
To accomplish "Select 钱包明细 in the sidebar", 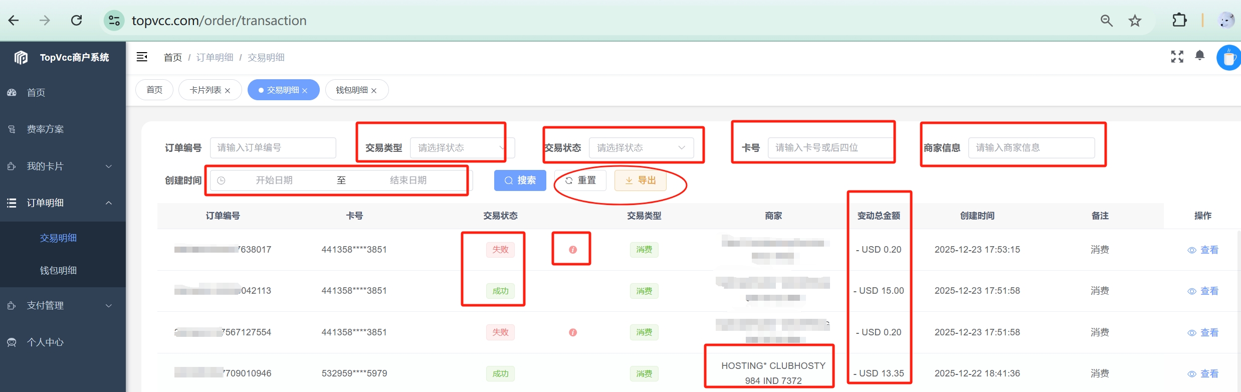I will [x=58, y=271].
